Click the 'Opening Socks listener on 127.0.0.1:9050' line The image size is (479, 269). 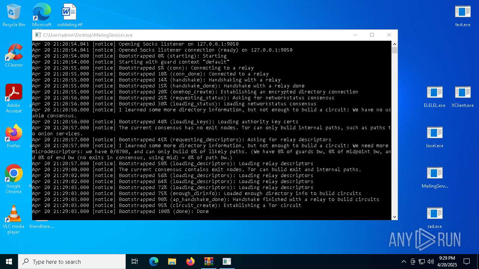click(x=135, y=44)
